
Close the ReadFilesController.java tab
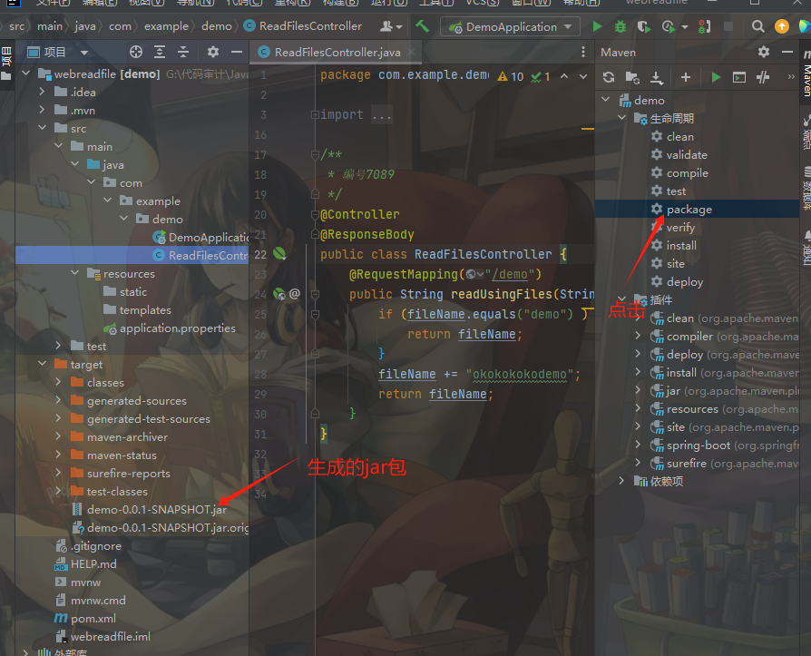[411, 52]
